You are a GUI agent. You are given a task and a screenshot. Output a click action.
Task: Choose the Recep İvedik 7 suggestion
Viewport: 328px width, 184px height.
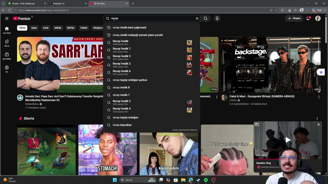(151, 50)
